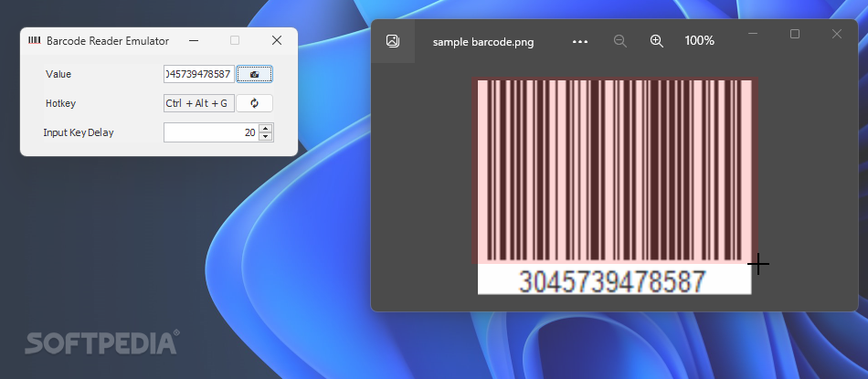Screen dimensions: 868x379
Task: Click the camera capture button beside Value
Action: coord(254,74)
